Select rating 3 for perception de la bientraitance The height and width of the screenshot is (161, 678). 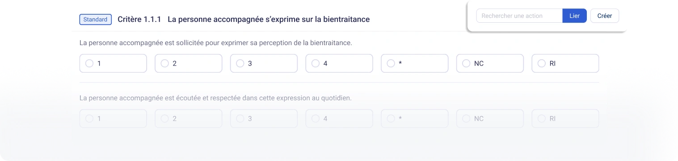click(264, 63)
